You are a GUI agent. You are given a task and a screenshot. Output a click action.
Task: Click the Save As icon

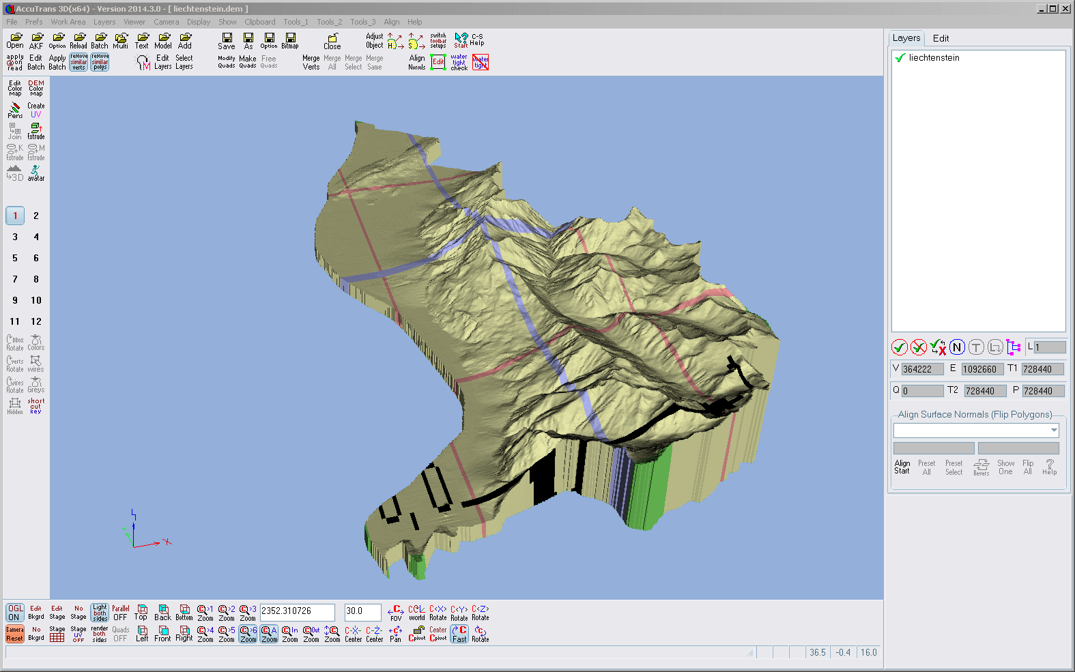(x=248, y=41)
